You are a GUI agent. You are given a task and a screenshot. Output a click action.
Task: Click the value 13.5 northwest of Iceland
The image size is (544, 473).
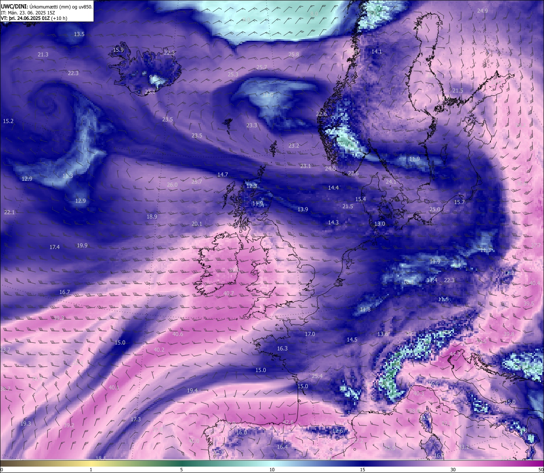pyautogui.click(x=79, y=34)
